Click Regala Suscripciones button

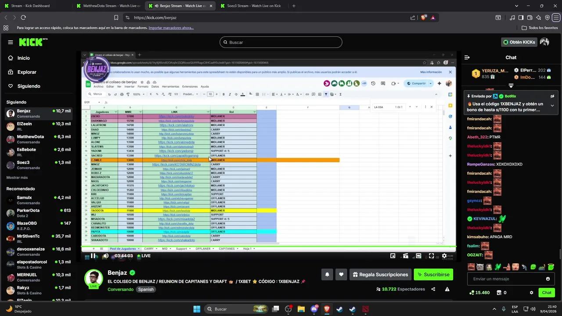click(x=380, y=274)
